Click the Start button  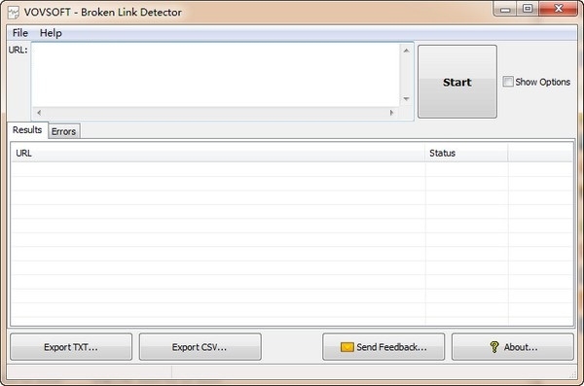(x=457, y=82)
